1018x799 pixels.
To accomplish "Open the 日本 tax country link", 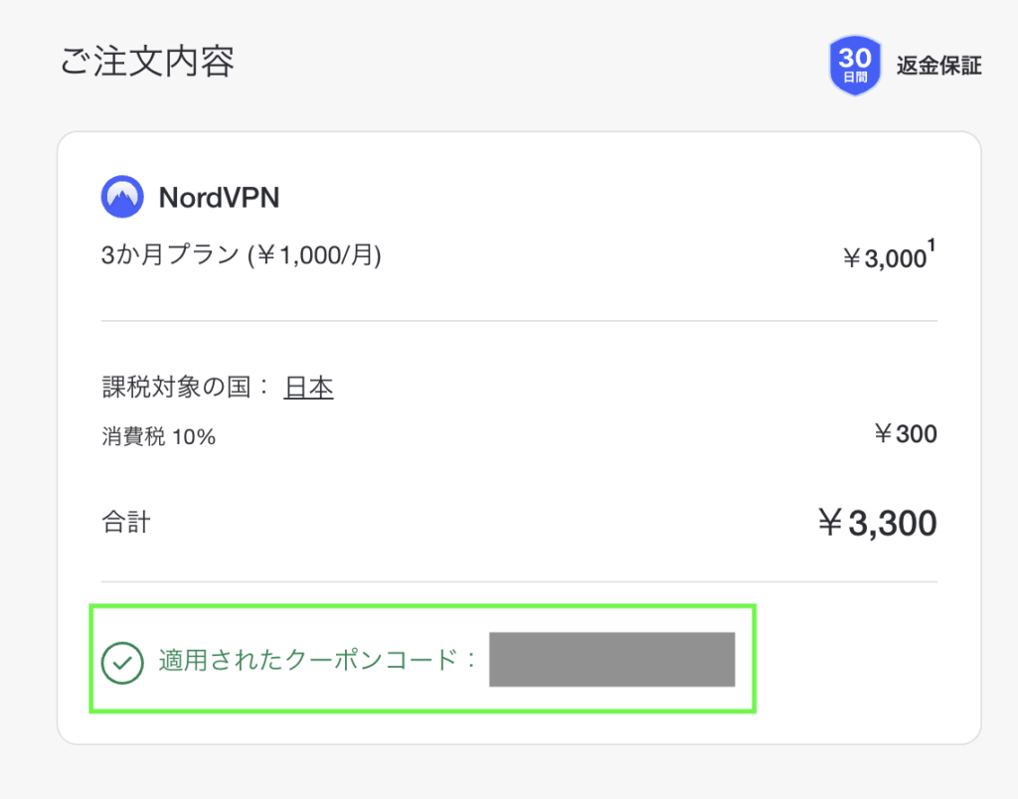I will [308, 388].
